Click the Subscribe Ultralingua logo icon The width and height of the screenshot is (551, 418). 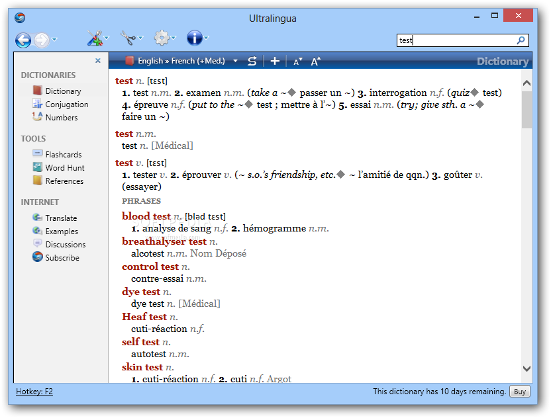pos(37,257)
